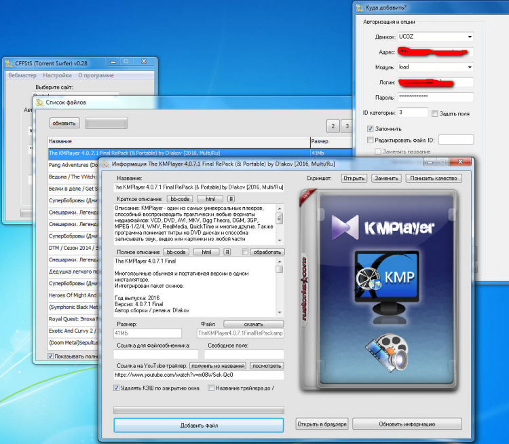Click Ссылка для файлообменника input field
This screenshot has height=444, width=509.
coord(156,354)
